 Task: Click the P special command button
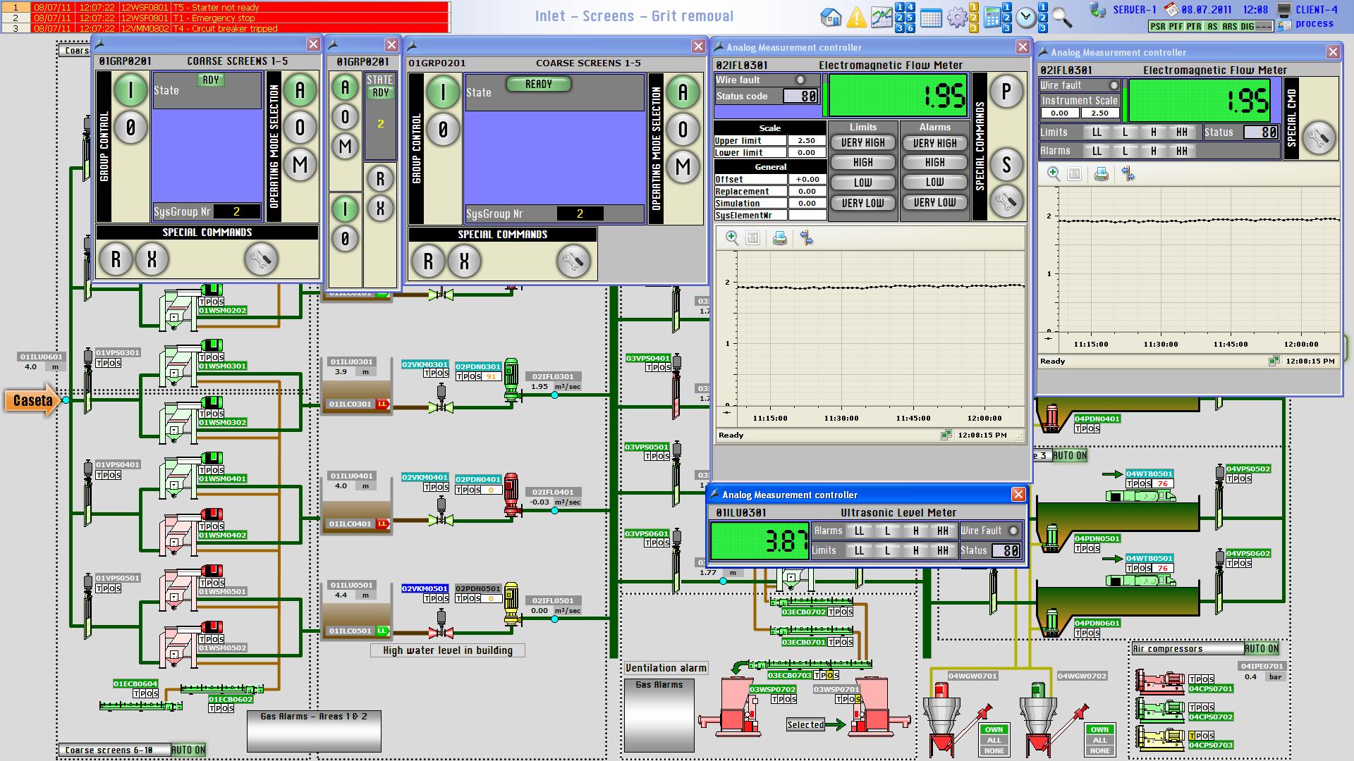click(1006, 92)
